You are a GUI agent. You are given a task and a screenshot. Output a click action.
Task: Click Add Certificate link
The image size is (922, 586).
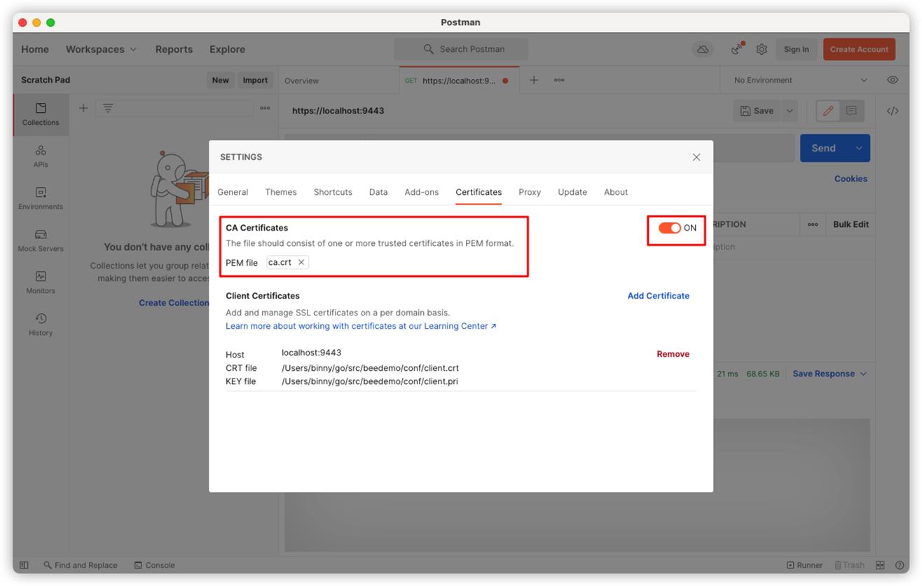click(x=659, y=296)
